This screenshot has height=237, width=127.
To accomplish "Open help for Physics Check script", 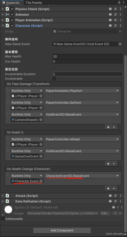I will click(110, 9).
